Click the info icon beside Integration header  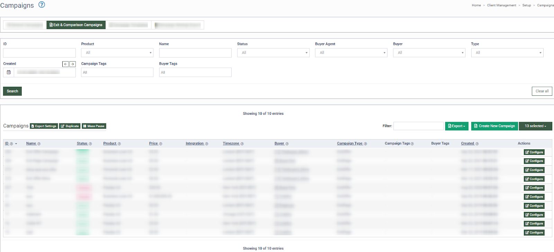tap(207, 144)
